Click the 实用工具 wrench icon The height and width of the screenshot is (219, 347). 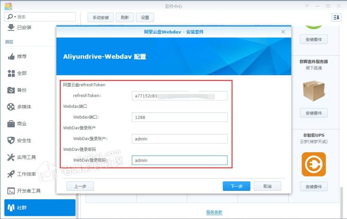11,157
